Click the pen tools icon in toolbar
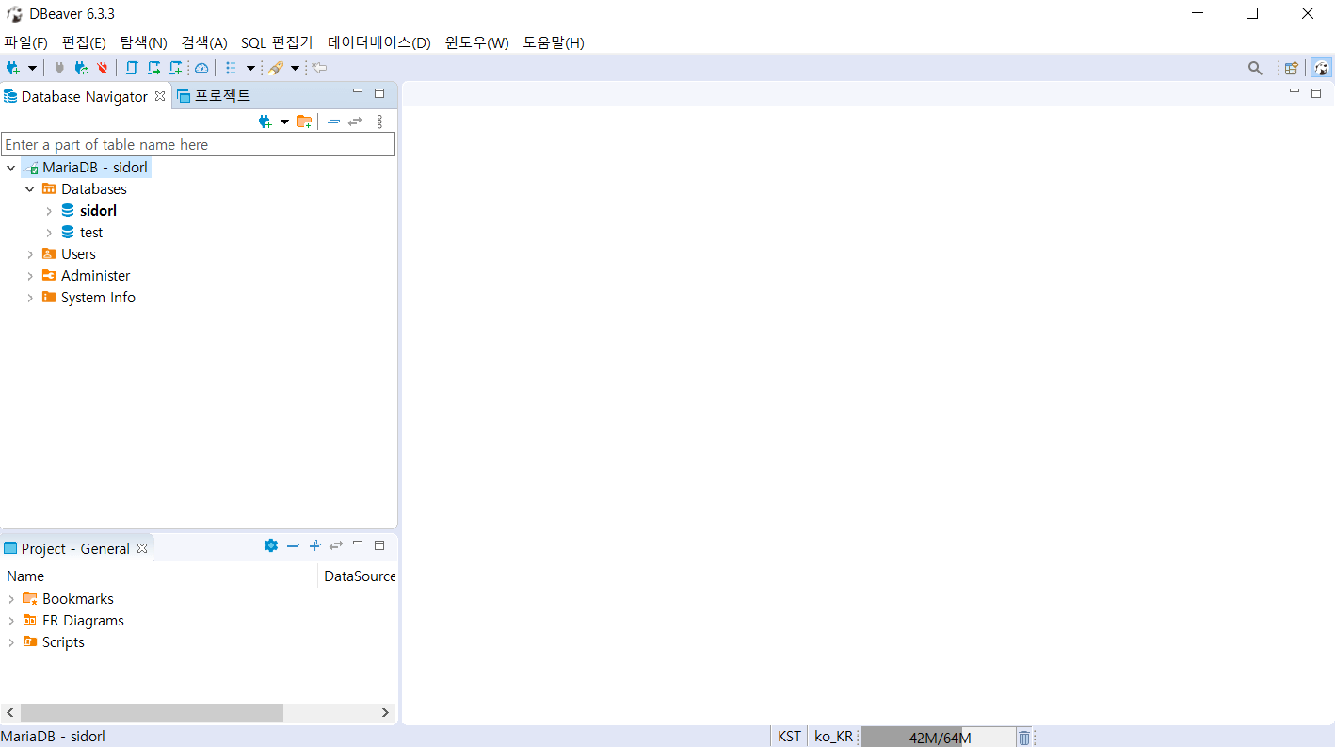 [x=276, y=68]
